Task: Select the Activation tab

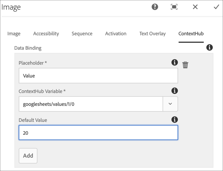Action: pyautogui.click(x=116, y=34)
